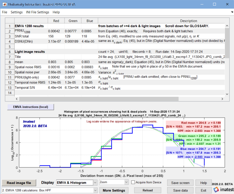Click the histogram title text
Viewport: 234px width, 194px height.
click(x=122, y=113)
